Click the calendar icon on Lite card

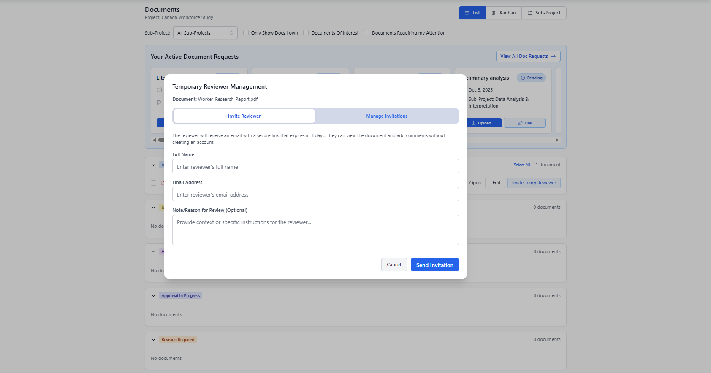[159, 90]
